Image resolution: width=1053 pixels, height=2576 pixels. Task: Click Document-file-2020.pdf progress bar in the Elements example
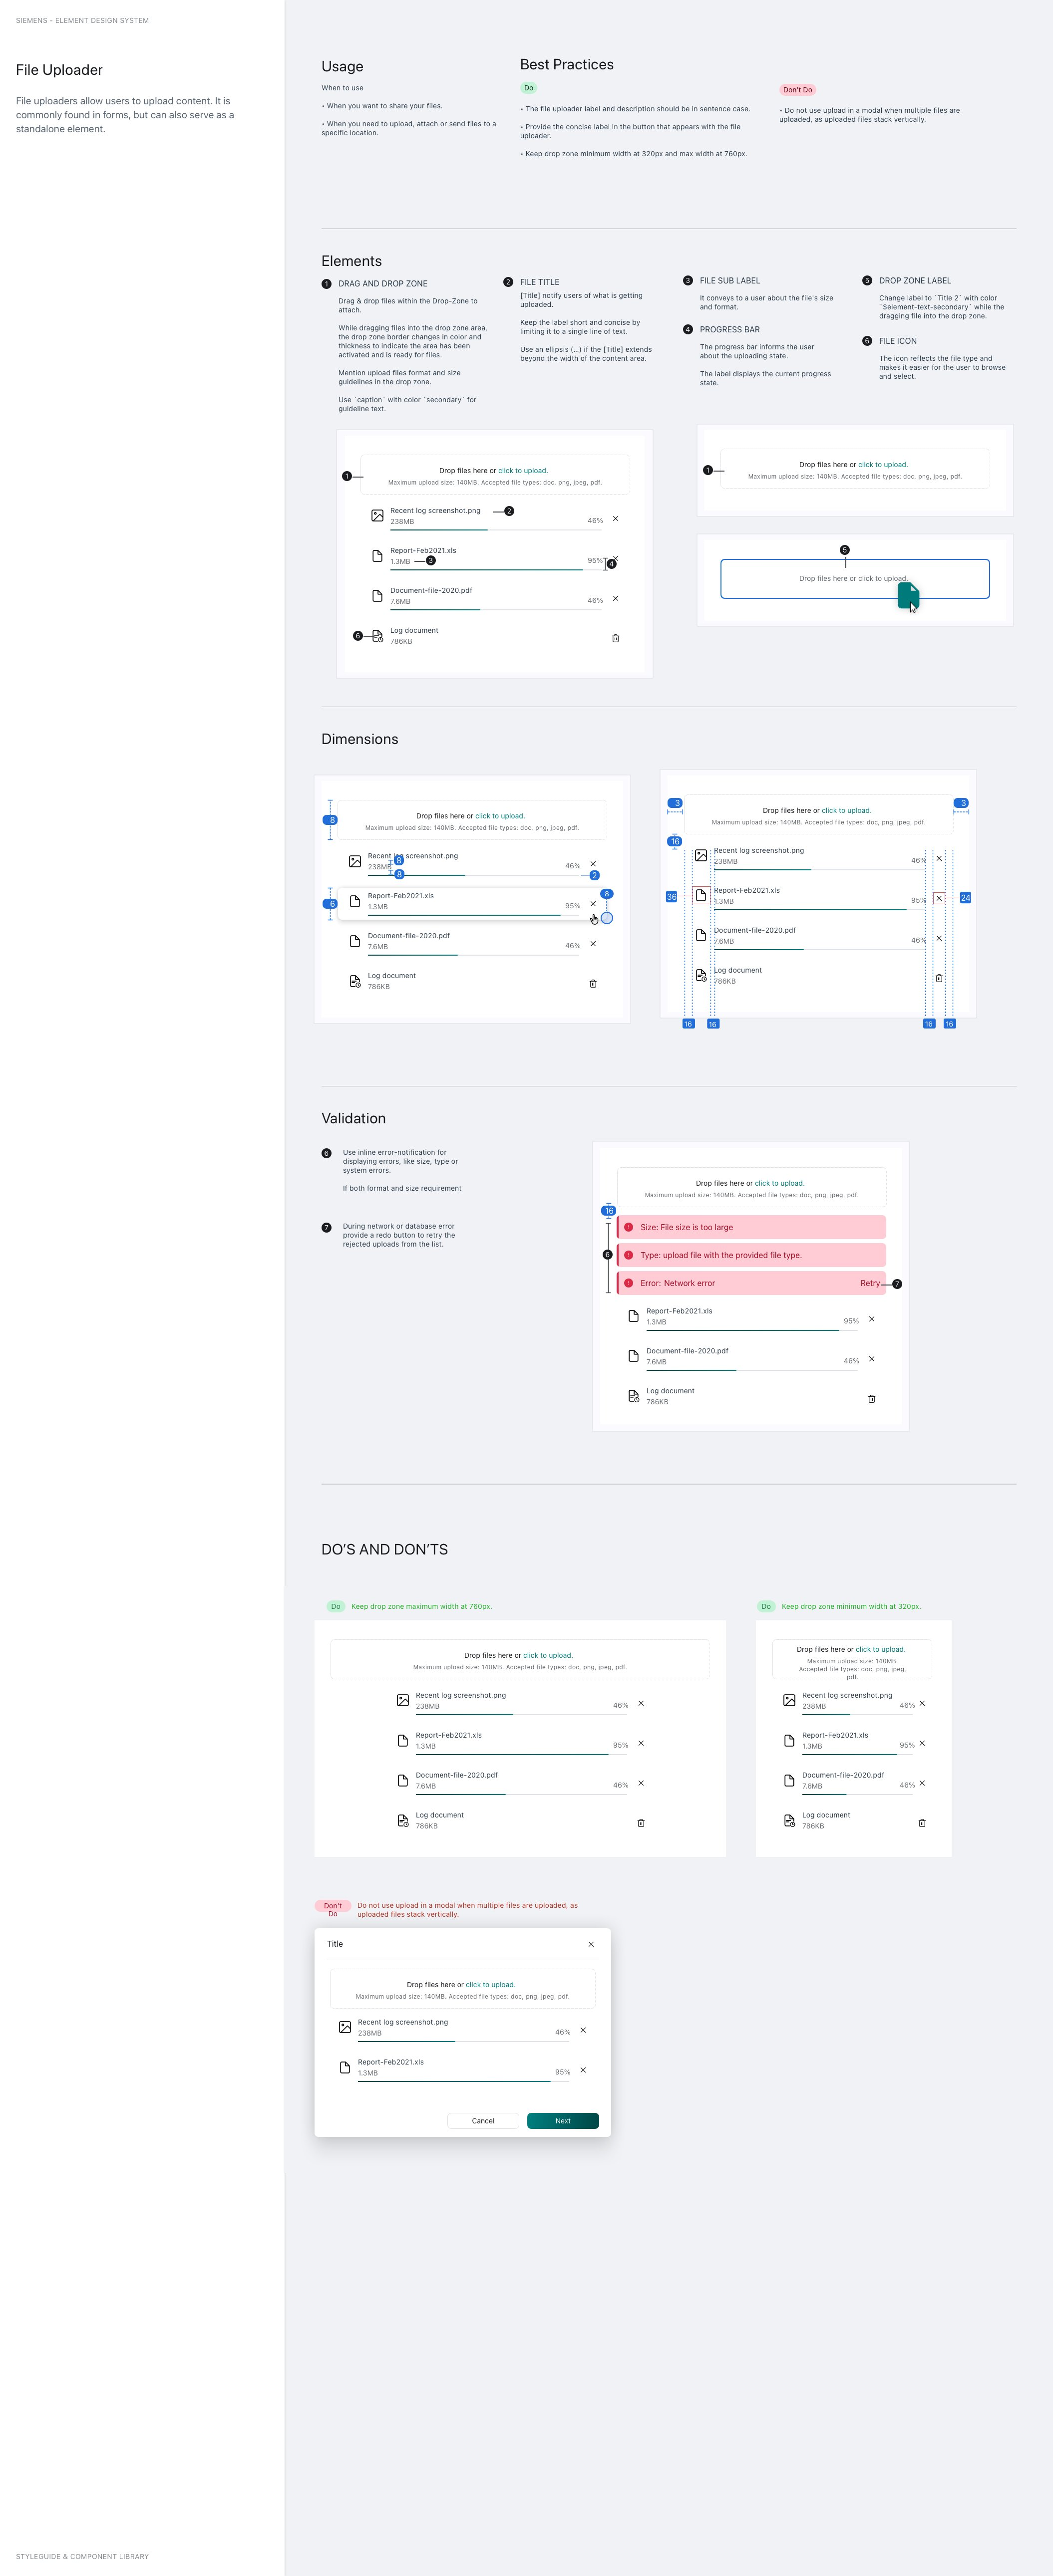click(496, 609)
